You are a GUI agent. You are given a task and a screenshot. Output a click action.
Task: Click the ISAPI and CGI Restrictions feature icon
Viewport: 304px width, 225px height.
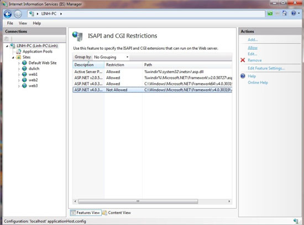click(x=77, y=36)
